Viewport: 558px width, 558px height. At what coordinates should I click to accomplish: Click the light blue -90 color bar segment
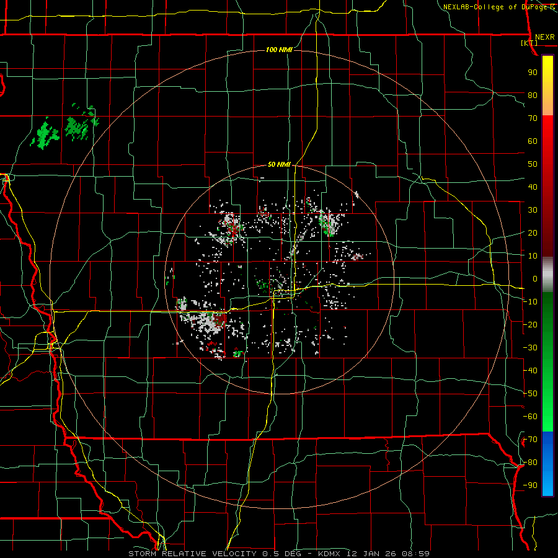tap(547, 484)
